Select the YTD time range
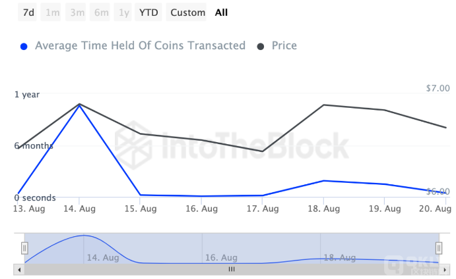The width and height of the screenshot is (456, 279). (148, 13)
